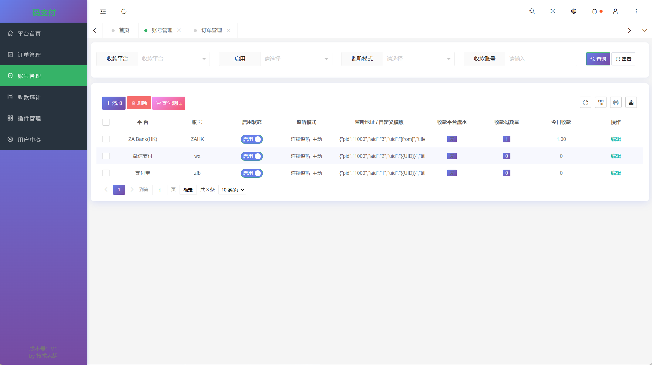
Task: Click the page refresh icon in header
Action: tap(124, 11)
